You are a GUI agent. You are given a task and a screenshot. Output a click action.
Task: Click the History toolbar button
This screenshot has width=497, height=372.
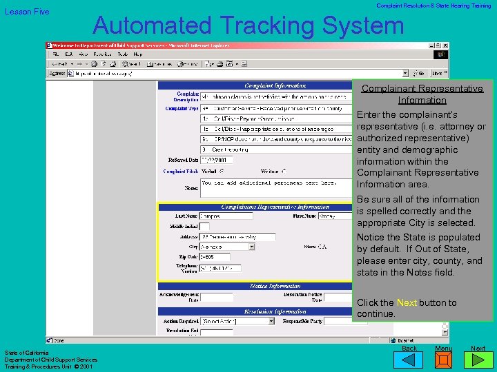187,64
